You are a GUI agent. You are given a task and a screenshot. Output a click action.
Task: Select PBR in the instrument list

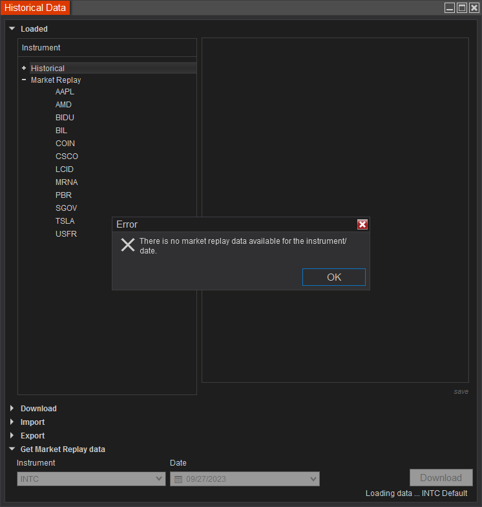pyautogui.click(x=63, y=195)
